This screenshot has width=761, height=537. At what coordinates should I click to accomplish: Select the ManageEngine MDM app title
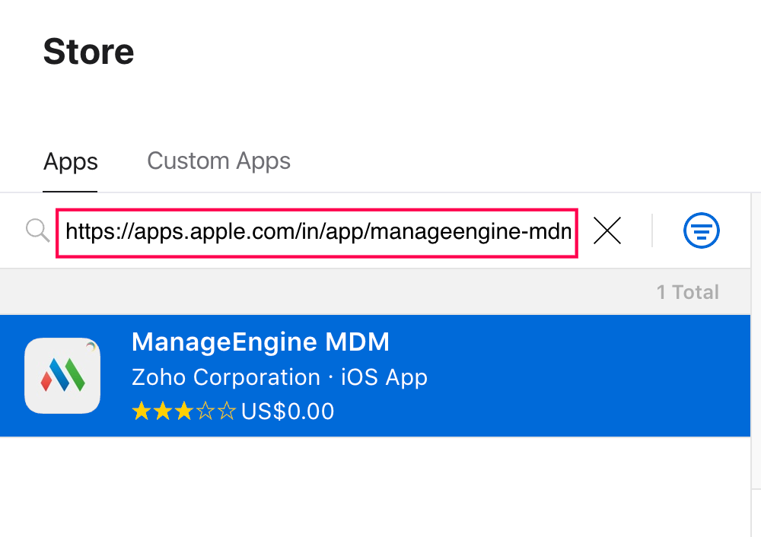[260, 342]
